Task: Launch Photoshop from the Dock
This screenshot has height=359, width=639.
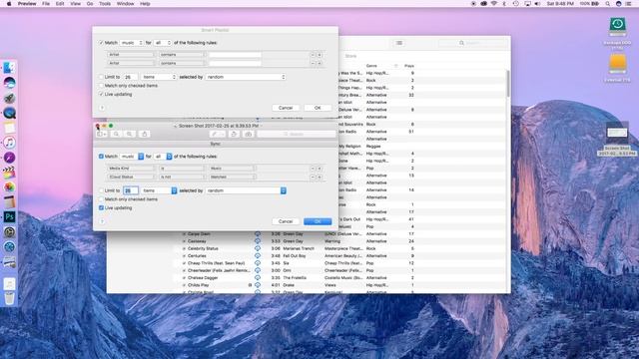Action: click(9, 217)
